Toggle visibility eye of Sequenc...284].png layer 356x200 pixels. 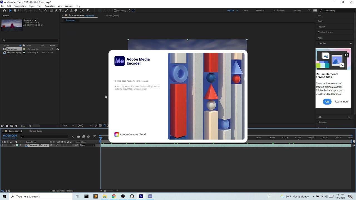coord(2,145)
